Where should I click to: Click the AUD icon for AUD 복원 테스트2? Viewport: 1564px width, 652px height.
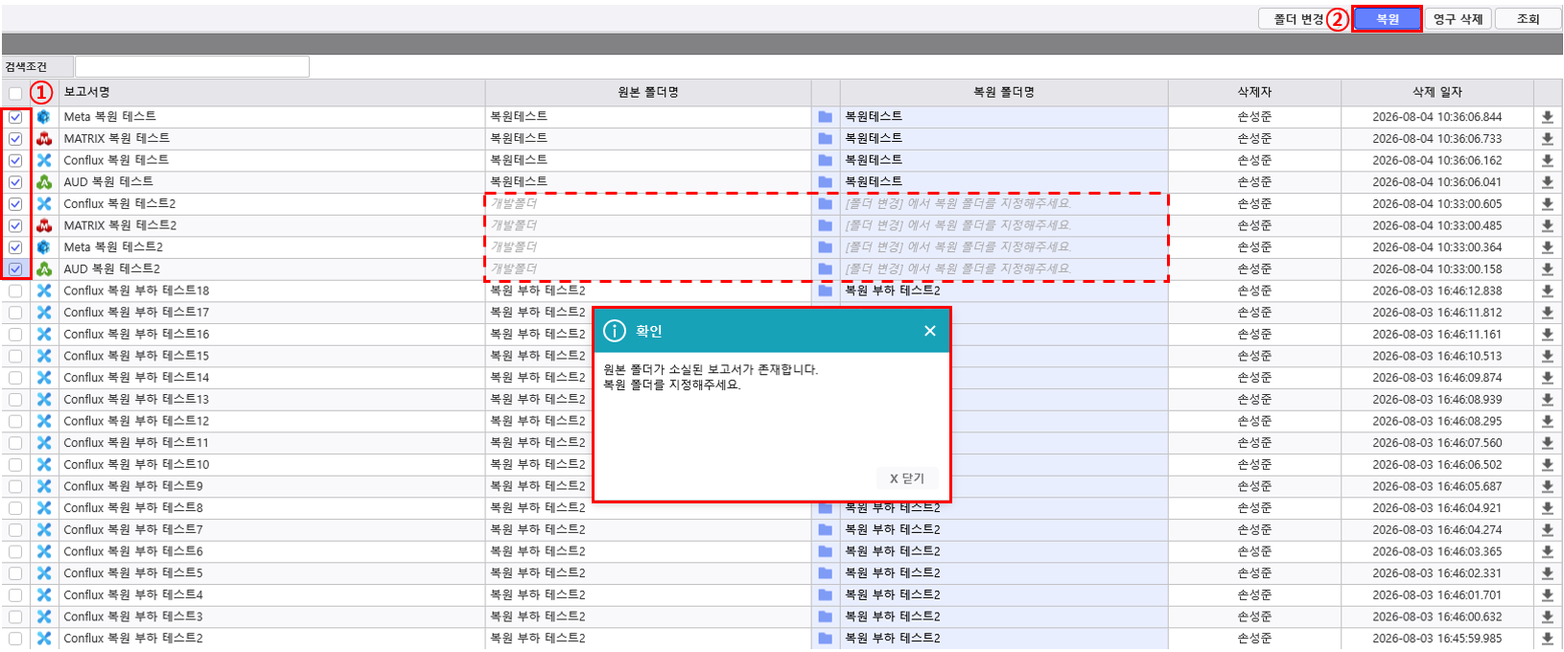pos(44,269)
